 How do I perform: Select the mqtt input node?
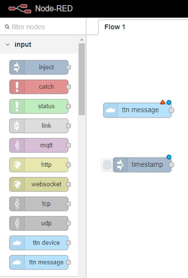pyautogui.click(x=39, y=145)
